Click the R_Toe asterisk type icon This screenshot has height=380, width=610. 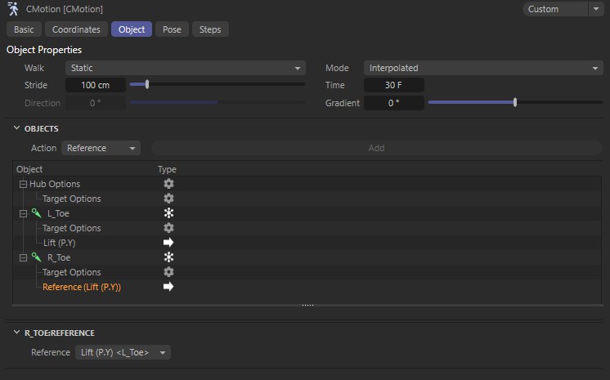coord(168,257)
